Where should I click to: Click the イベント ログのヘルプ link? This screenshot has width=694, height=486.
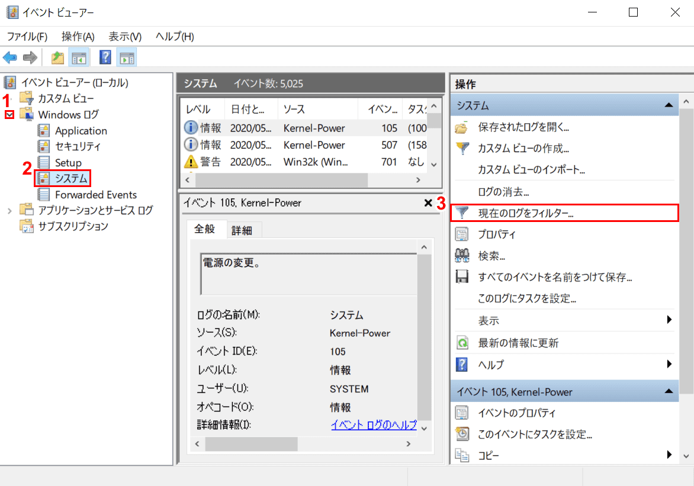(x=374, y=424)
